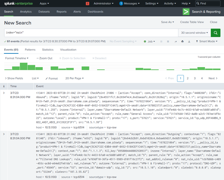Open the Format Timeline dropdown
Screen dimensions: 224x180
pos(17,58)
